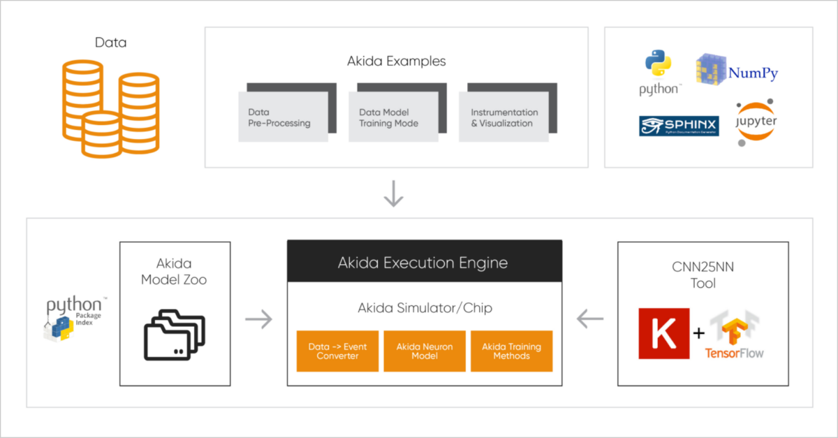Click the 'Akida Examples' heading
The height and width of the screenshot is (438, 838).
[x=397, y=61]
